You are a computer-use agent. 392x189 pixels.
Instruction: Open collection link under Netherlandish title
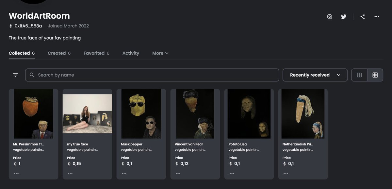click(x=298, y=150)
